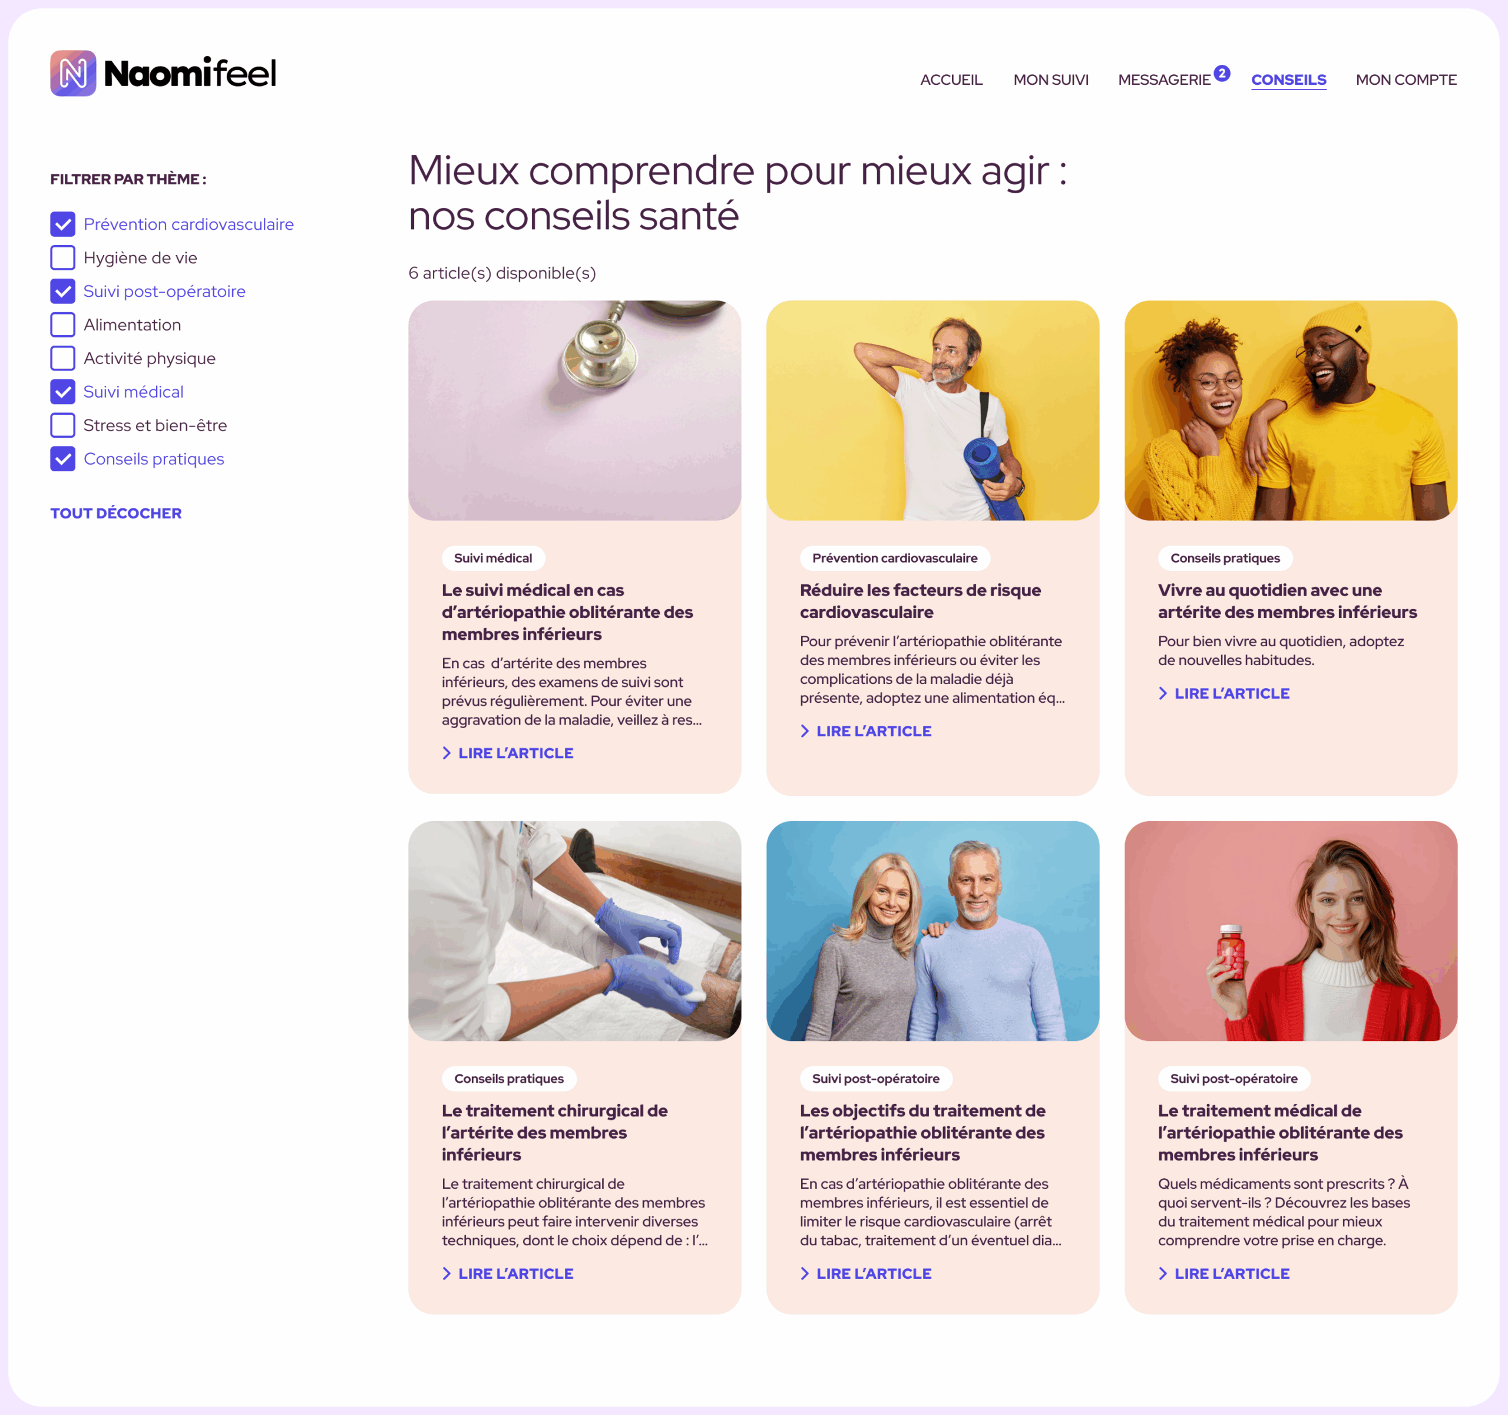Click the Naomifeel logo icon
The height and width of the screenshot is (1415, 1508).
coord(73,74)
